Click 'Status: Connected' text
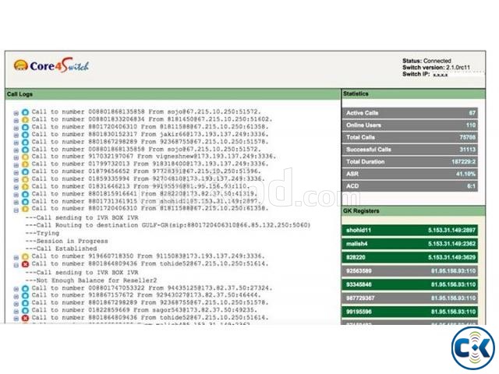The width and height of the screenshot is (499, 374). [x=426, y=61]
